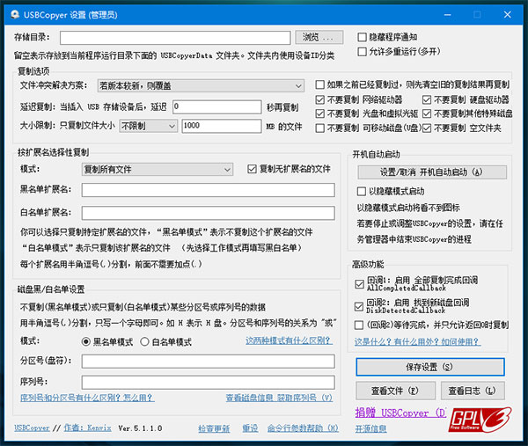Screen dimensions: 528x446
Task: Click the 检查更新 link
Action: (214, 428)
